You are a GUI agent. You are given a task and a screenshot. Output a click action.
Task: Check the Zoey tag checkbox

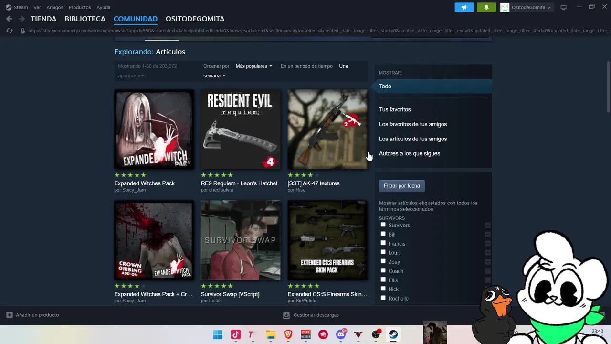383,261
